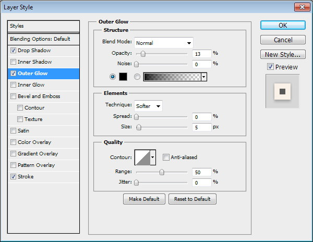Open the Technique dropdown showing Softer
This screenshot has width=313, height=242.
tap(148, 106)
